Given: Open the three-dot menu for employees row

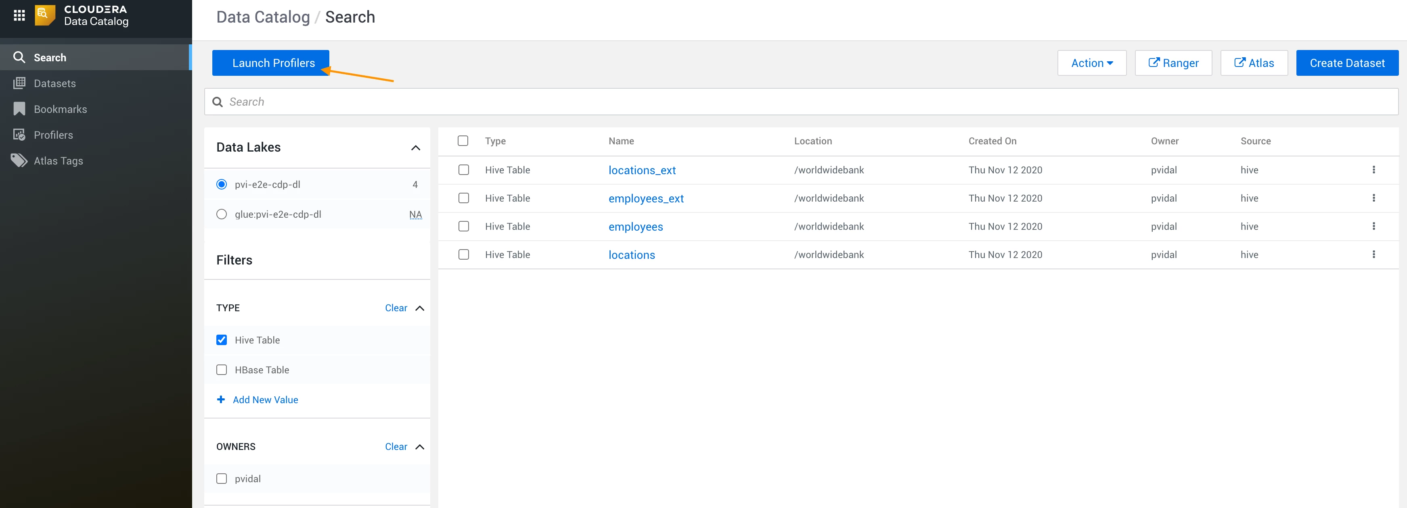Looking at the screenshot, I should (1373, 226).
